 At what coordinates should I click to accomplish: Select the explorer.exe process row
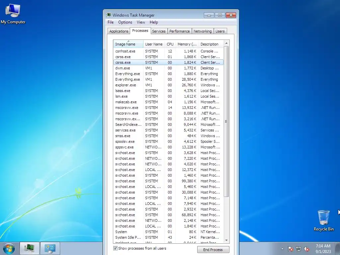click(168, 85)
